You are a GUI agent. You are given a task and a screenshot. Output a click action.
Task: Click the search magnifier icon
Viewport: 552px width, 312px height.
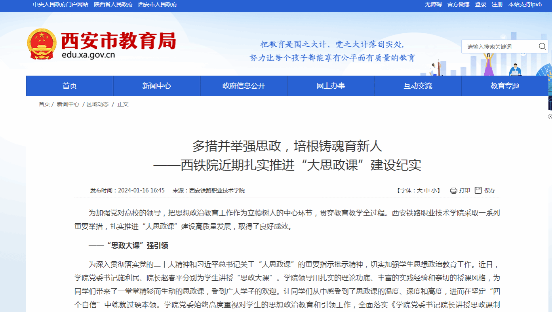point(542,47)
